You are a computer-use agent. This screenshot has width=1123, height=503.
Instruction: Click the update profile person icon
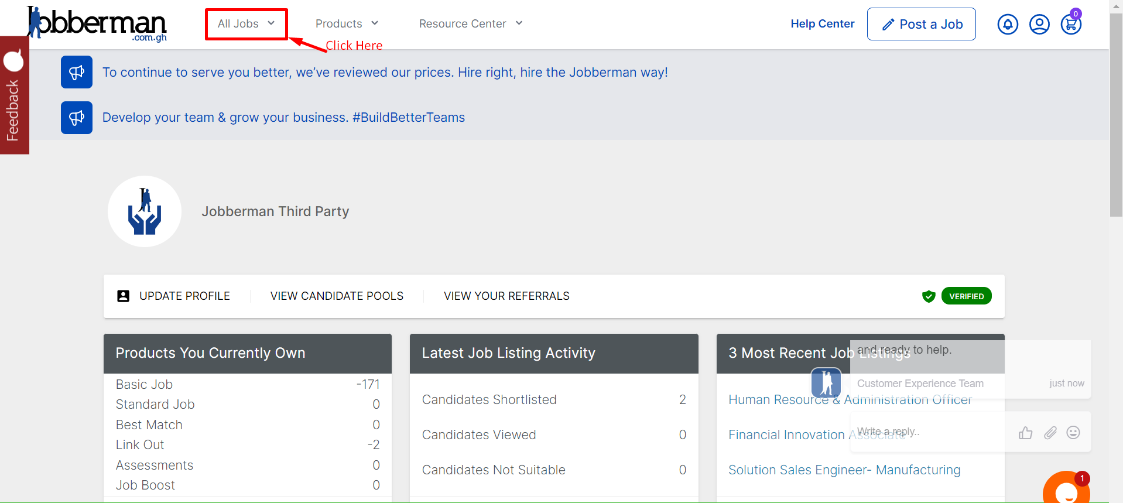(x=124, y=296)
